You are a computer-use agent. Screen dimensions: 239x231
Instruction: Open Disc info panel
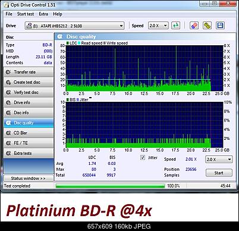[29, 113]
